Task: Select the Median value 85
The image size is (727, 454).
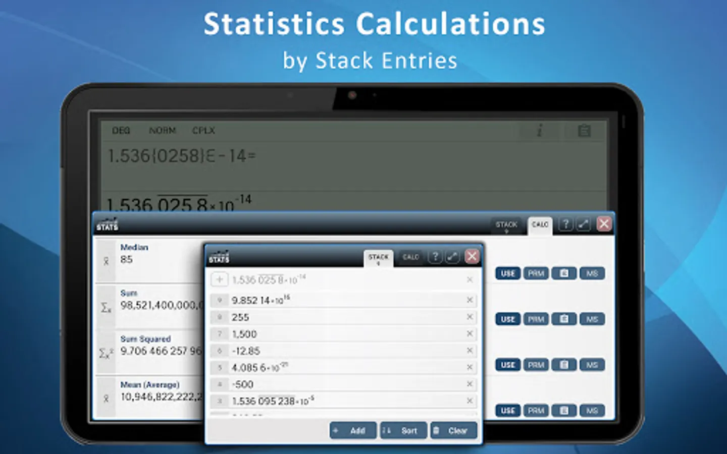Action: pyautogui.click(x=126, y=259)
